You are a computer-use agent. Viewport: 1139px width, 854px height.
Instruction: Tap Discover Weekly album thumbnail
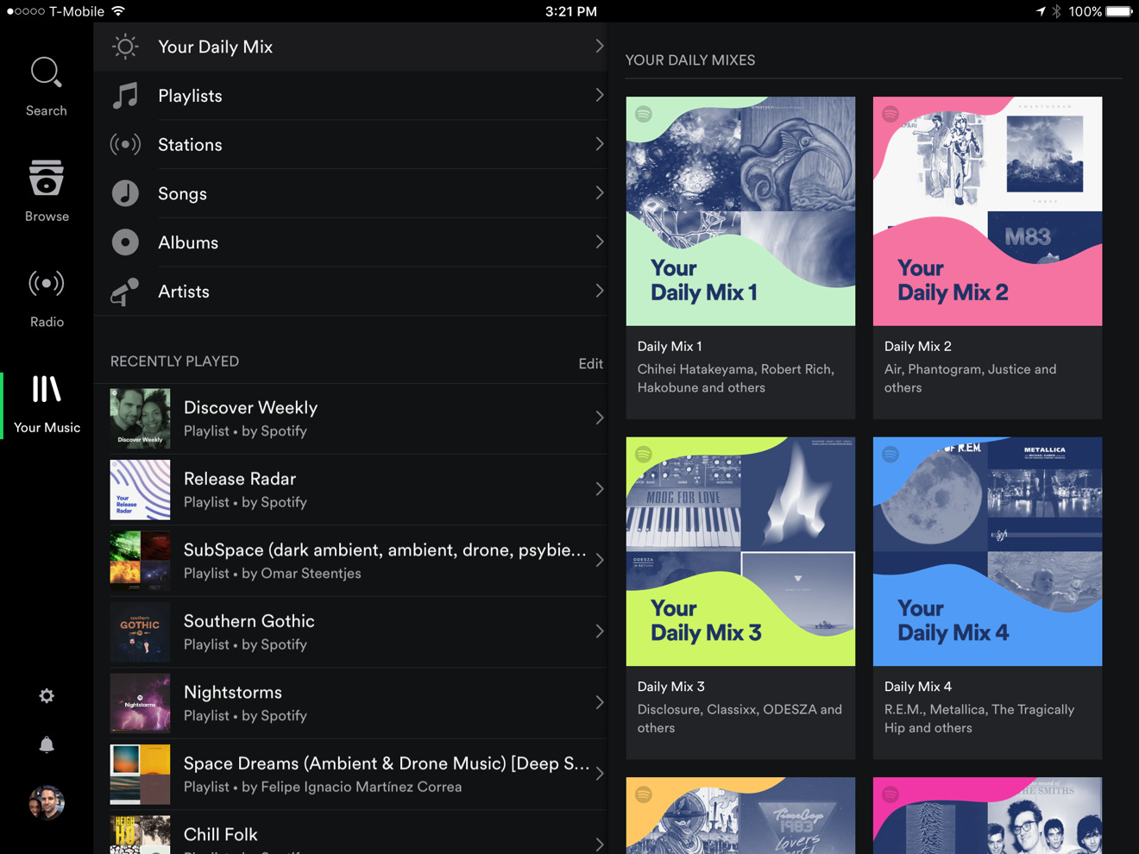click(140, 418)
